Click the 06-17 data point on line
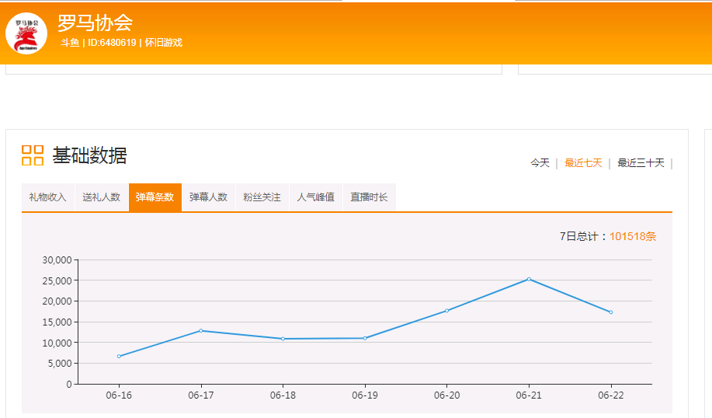Screen dimensions: 712x418 pos(201,330)
